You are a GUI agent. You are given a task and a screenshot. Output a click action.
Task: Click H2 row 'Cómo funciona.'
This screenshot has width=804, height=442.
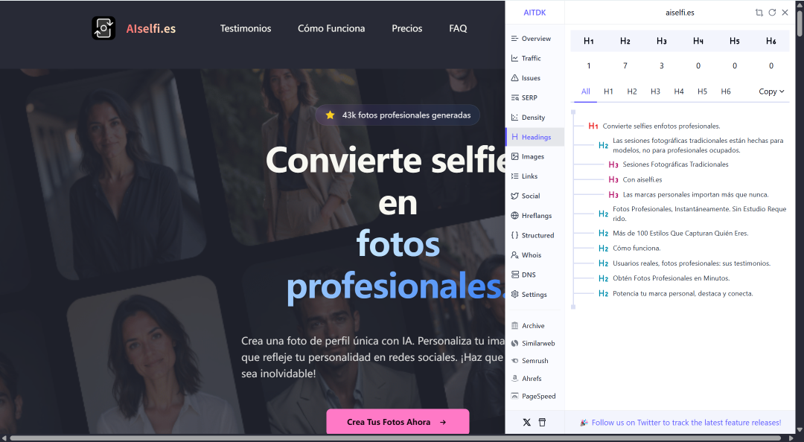coord(636,249)
